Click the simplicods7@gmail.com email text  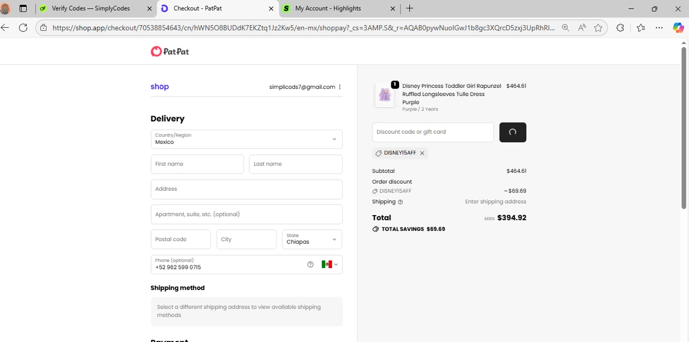pyautogui.click(x=302, y=87)
